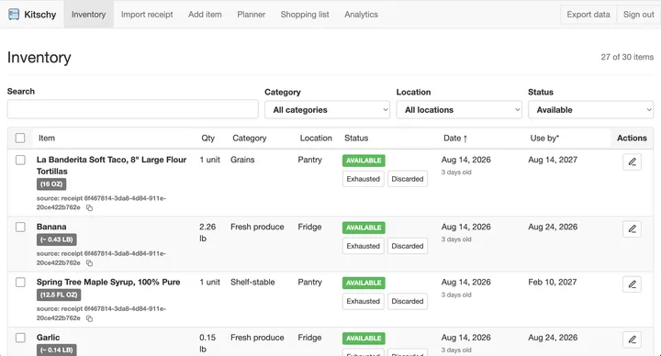Click the Location column header
Viewport: 661px width, 356px height.
pos(316,139)
